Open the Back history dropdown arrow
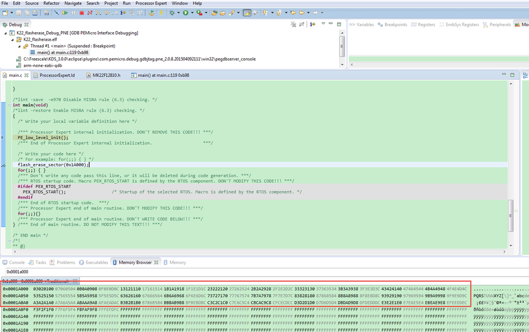The image size is (529, 332). click(x=308, y=13)
